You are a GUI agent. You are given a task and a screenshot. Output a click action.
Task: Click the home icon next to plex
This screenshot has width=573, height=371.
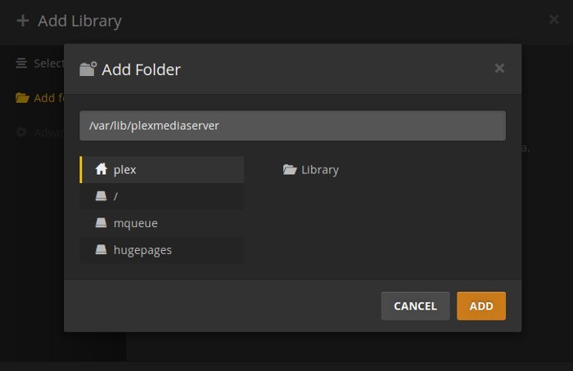102,169
